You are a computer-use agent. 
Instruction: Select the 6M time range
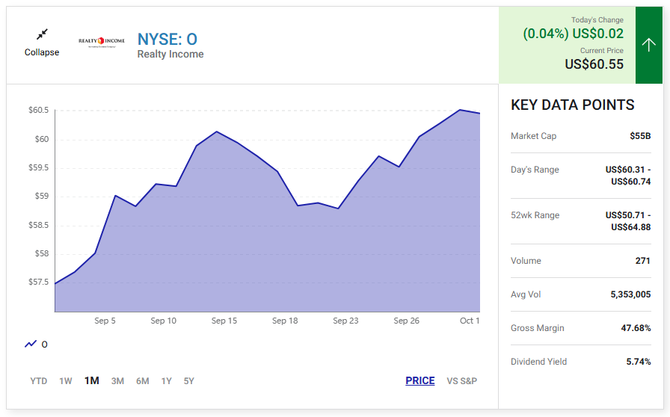pos(143,380)
